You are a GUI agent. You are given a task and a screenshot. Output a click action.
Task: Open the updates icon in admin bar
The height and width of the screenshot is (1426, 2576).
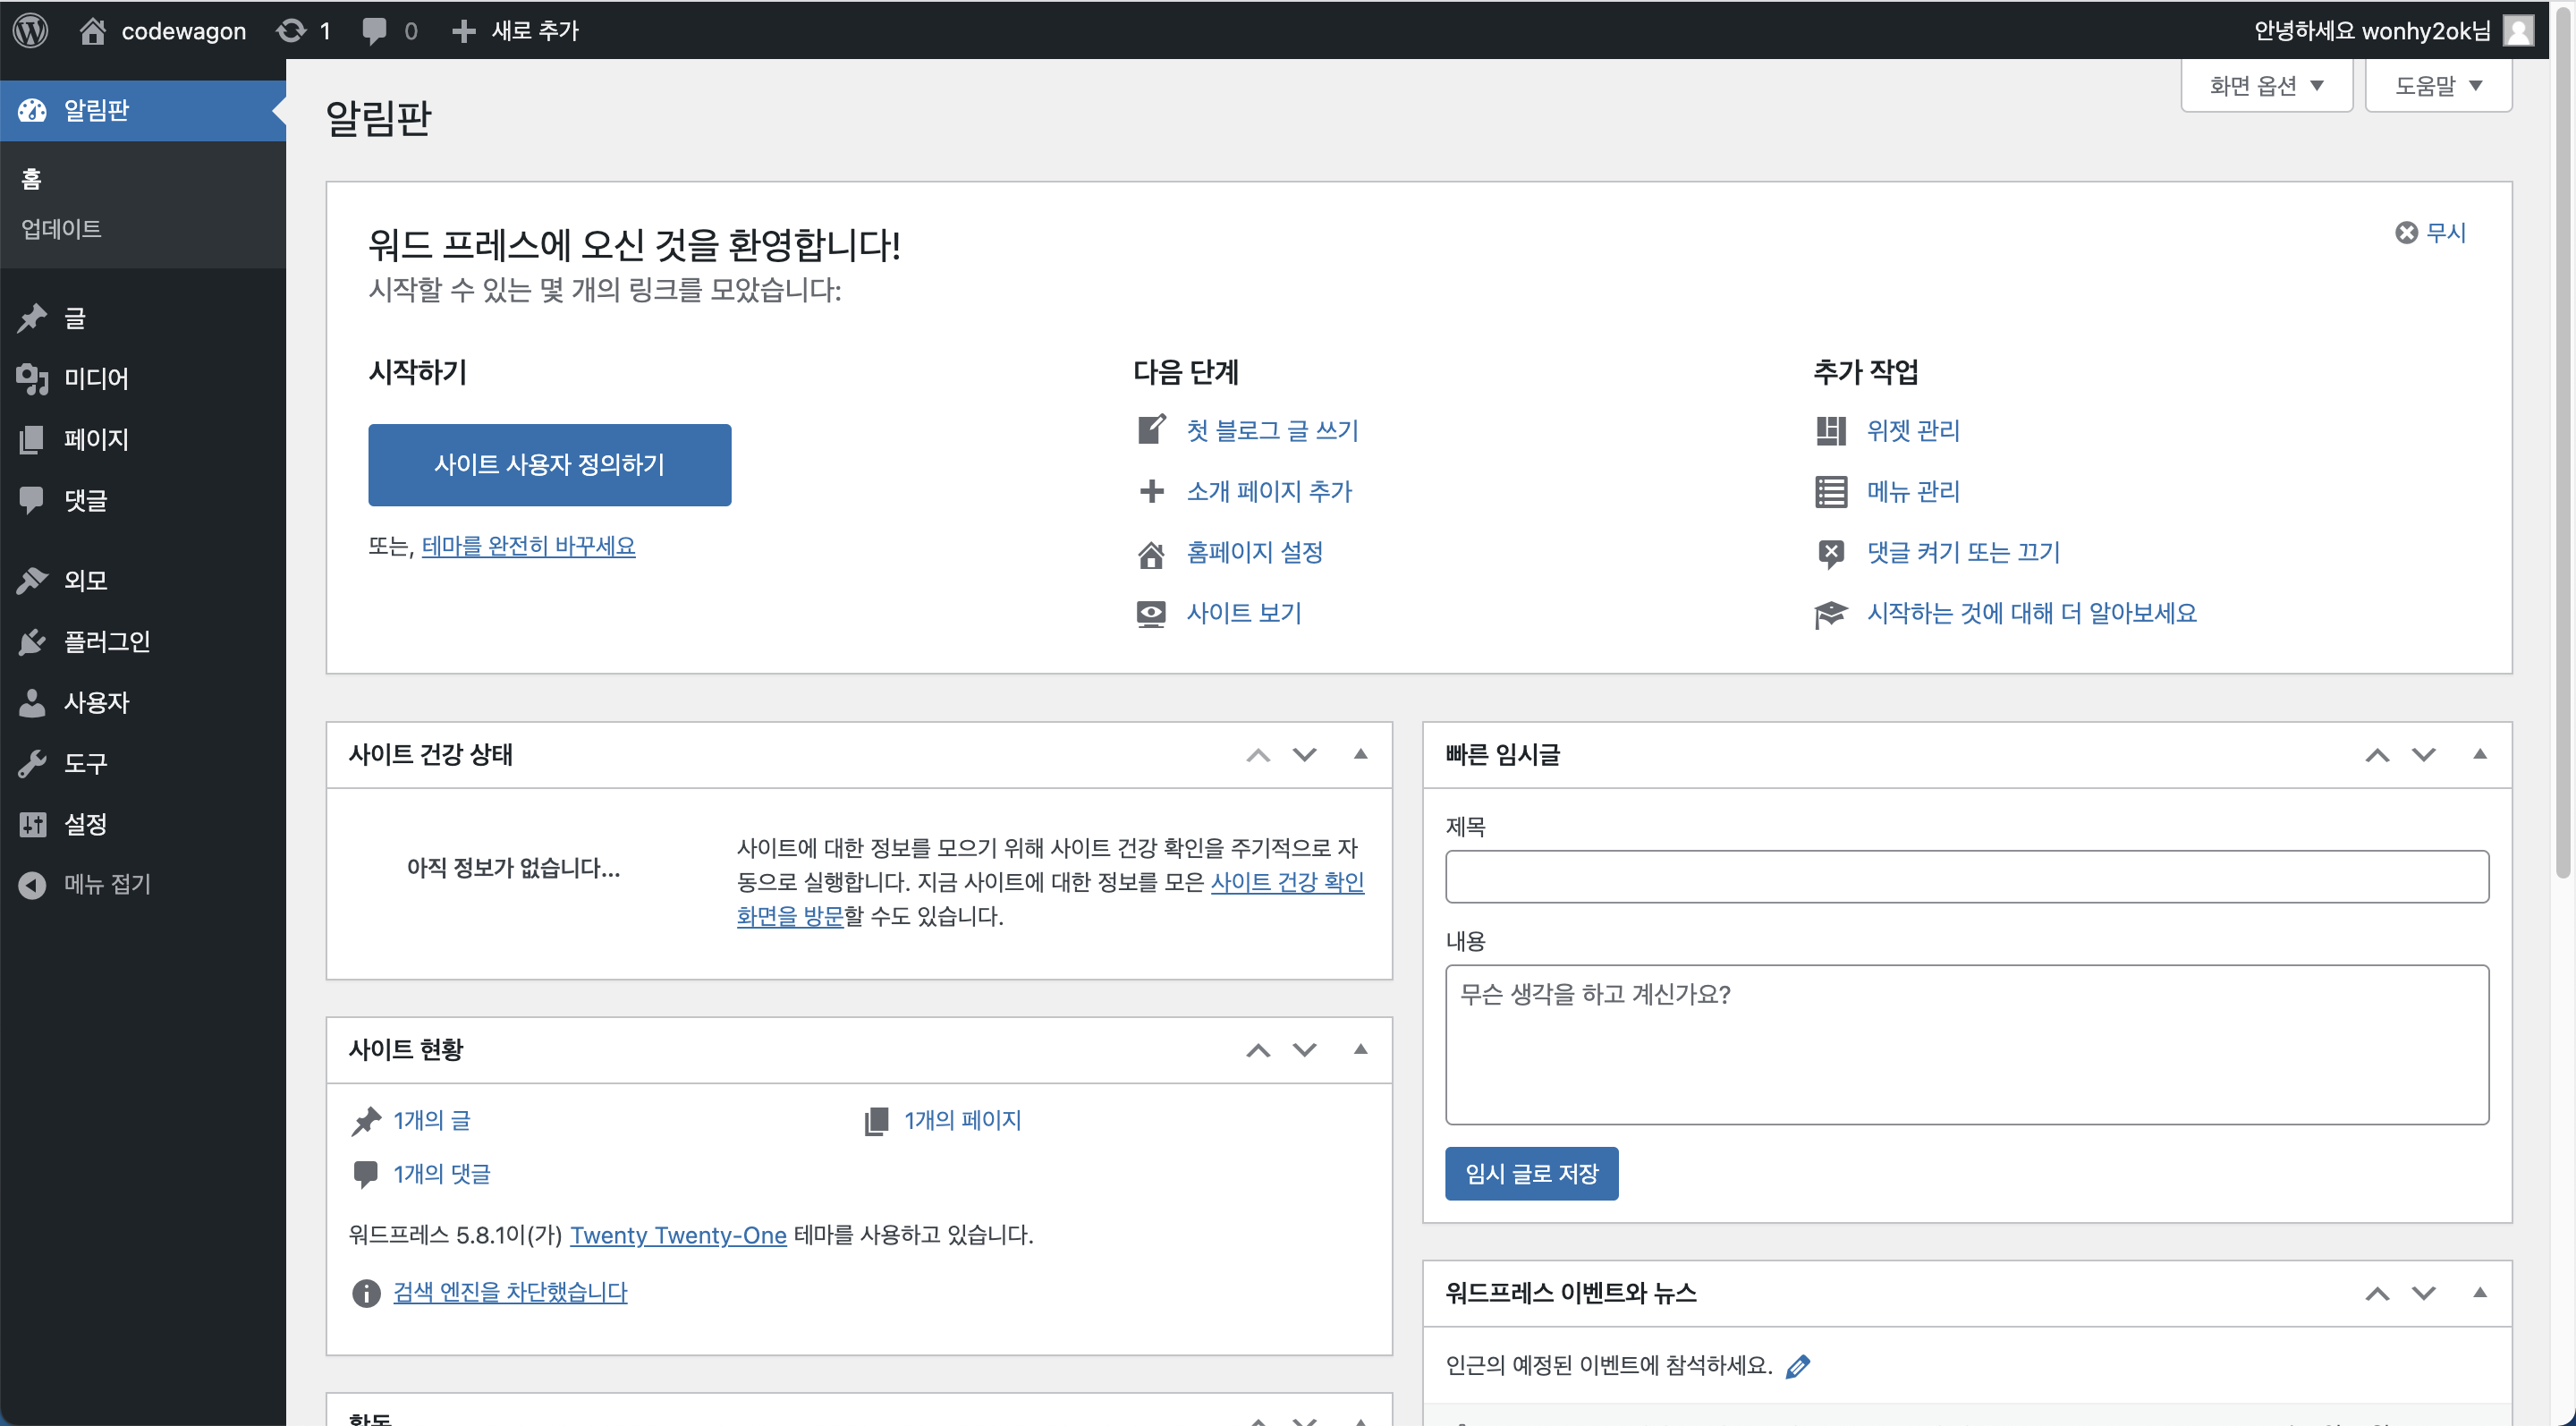291,30
